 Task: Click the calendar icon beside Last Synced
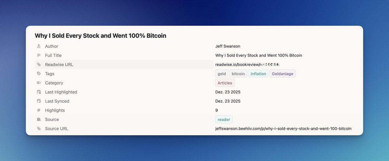point(39,101)
